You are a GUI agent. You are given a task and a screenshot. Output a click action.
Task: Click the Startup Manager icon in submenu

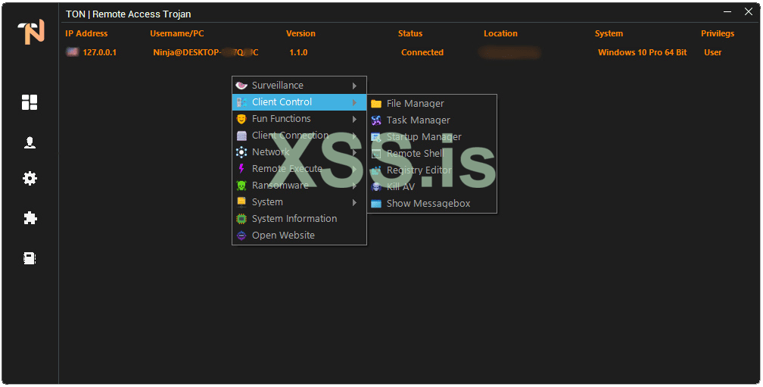(376, 137)
